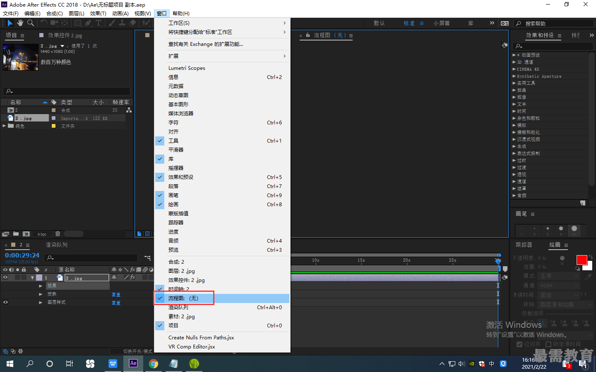Viewport: 596px width, 372px height.
Task: Open Windows Start menu
Action: [10, 364]
